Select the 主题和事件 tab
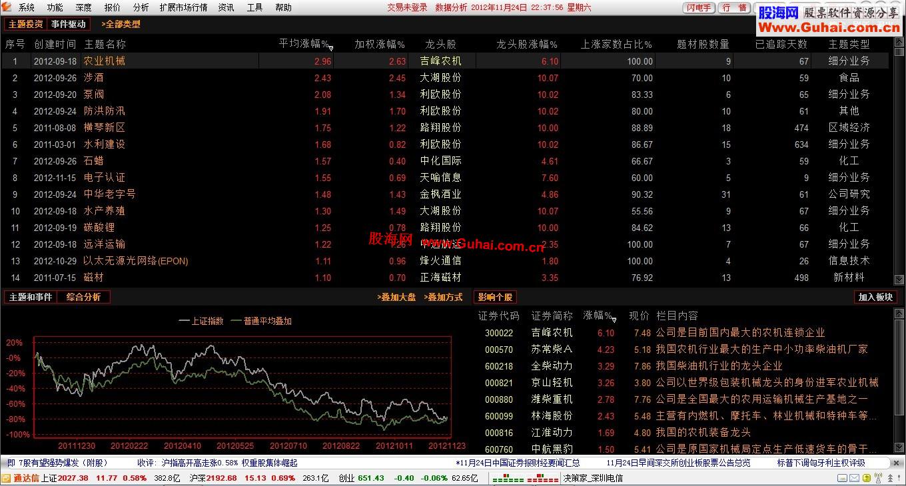Image resolution: width=906 pixels, height=486 pixels. click(x=30, y=297)
